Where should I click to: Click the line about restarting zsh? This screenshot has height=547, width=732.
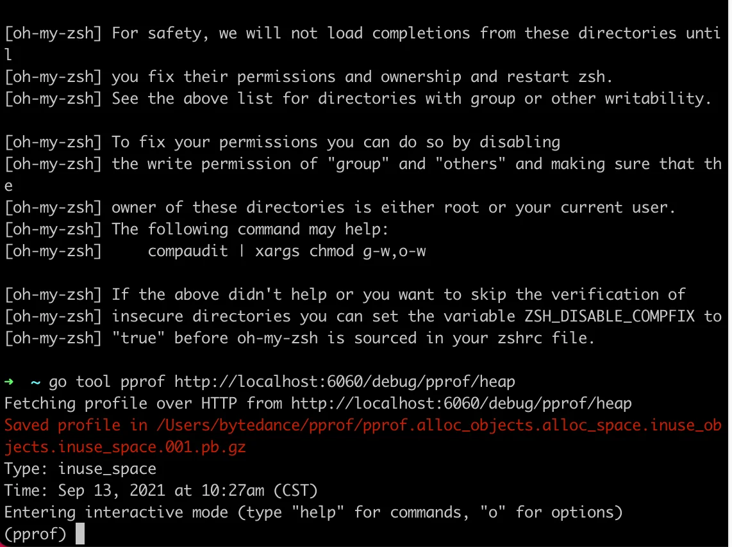(x=308, y=77)
